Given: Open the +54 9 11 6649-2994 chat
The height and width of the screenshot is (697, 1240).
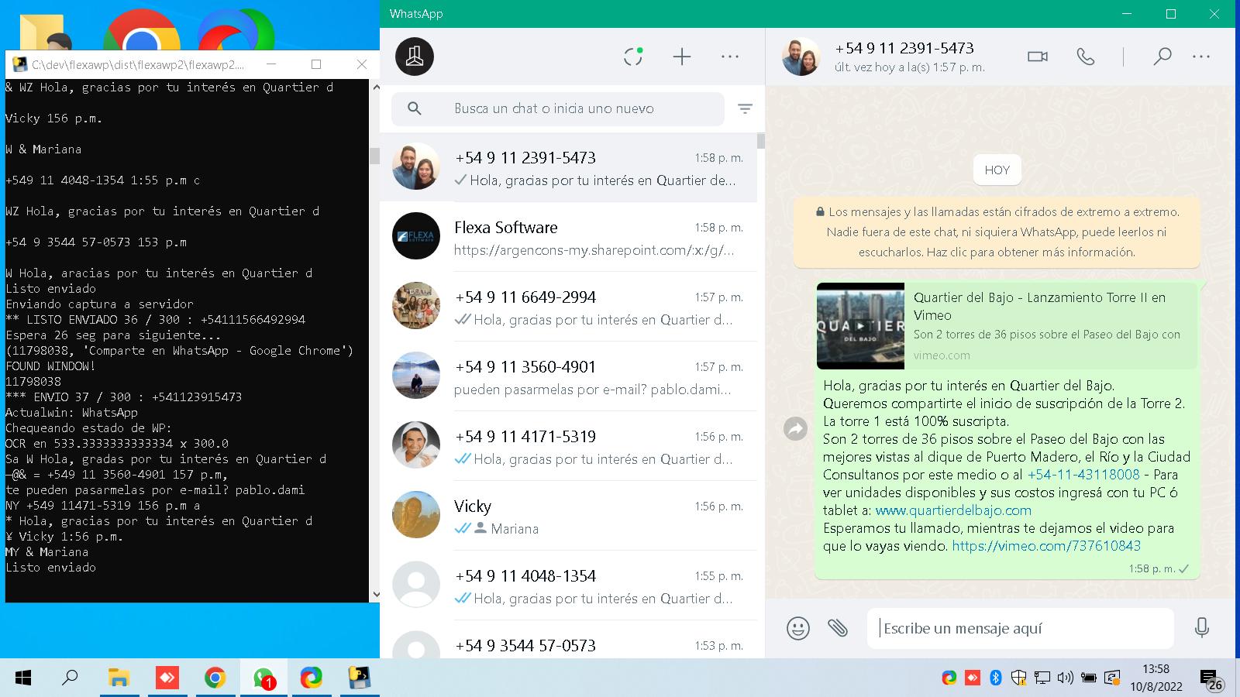Looking at the screenshot, I should [x=568, y=307].
